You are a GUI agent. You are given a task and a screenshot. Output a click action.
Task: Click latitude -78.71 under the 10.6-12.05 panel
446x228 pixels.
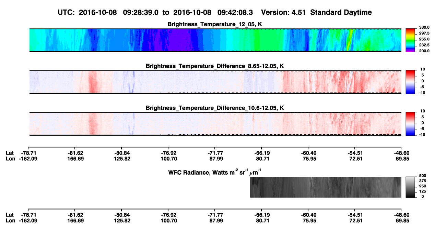click(28, 153)
